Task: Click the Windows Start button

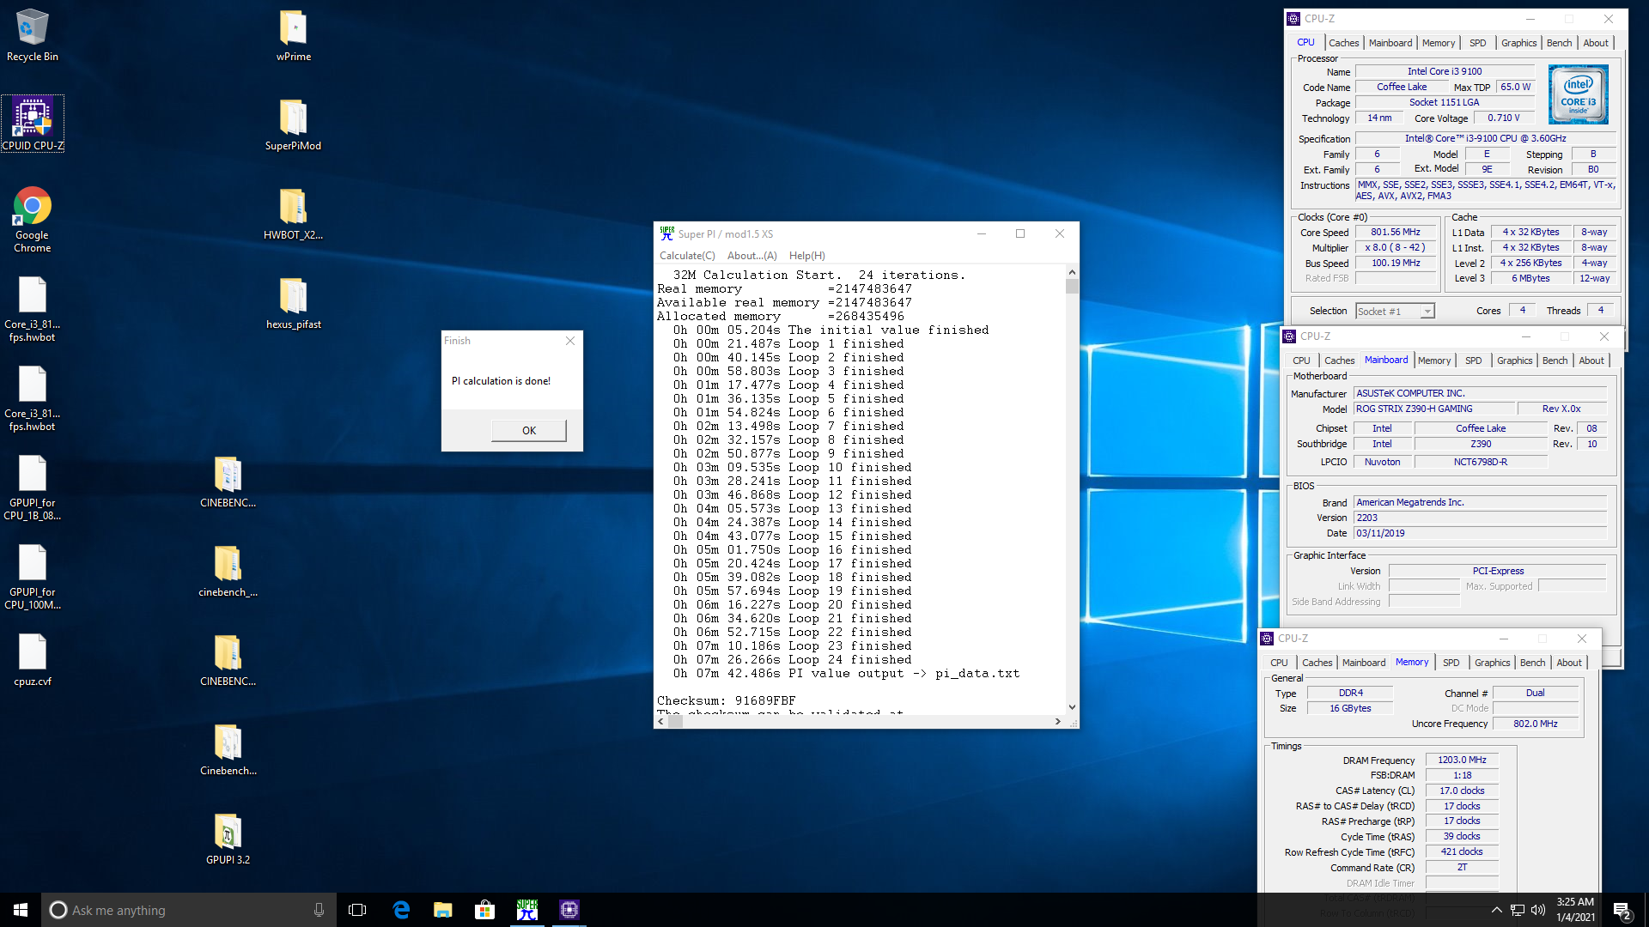Action: 21,910
